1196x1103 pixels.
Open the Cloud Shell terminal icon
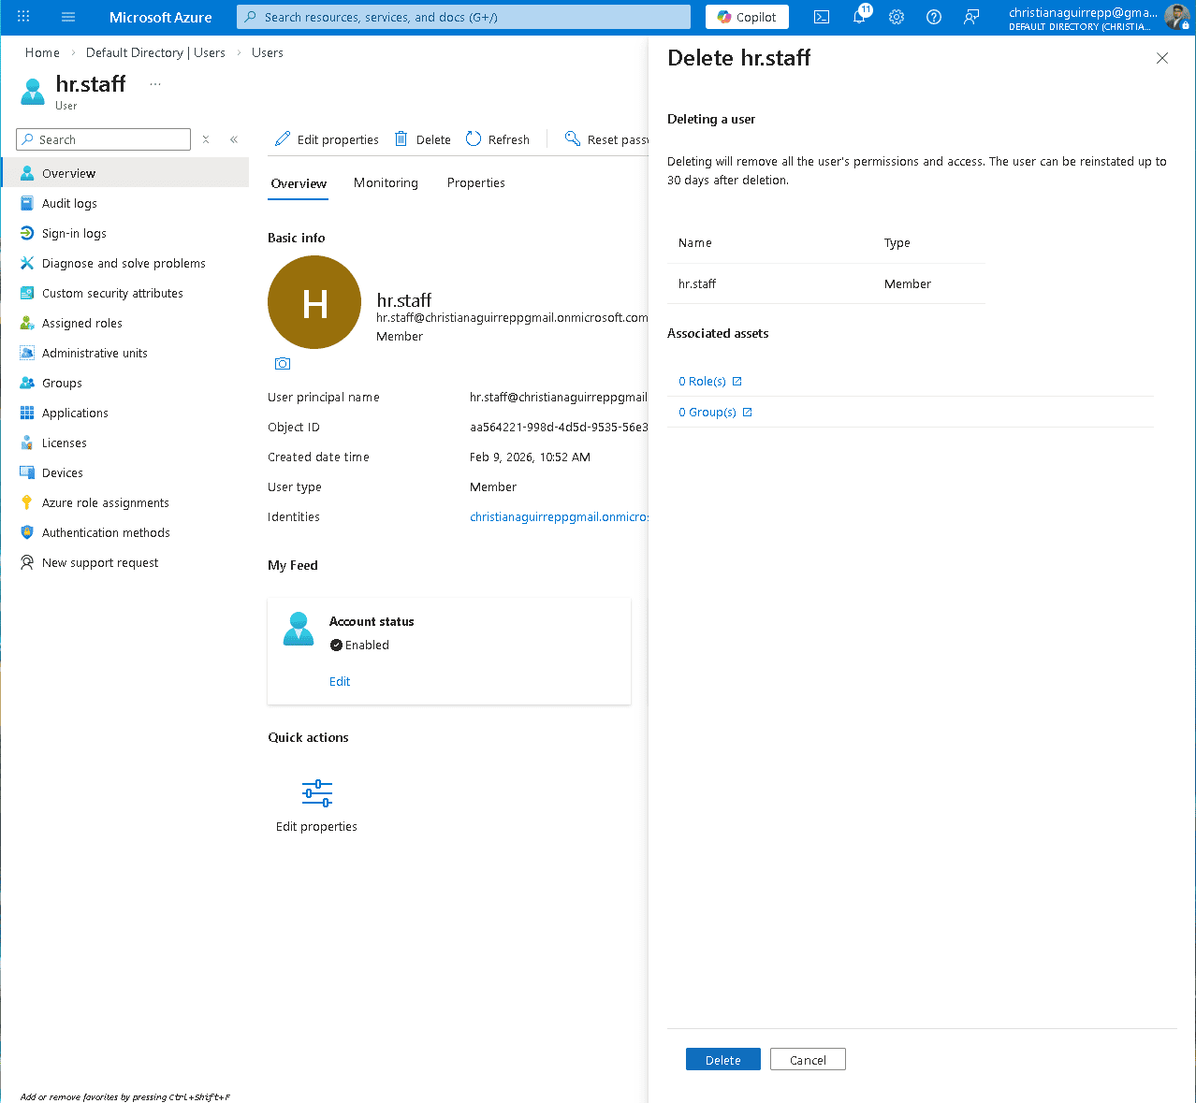click(821, 17)
